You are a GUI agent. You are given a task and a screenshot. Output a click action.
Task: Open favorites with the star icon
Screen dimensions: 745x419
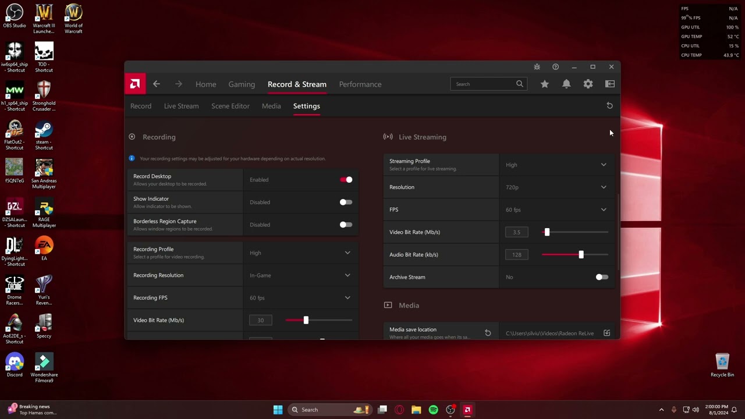point(545,84)
